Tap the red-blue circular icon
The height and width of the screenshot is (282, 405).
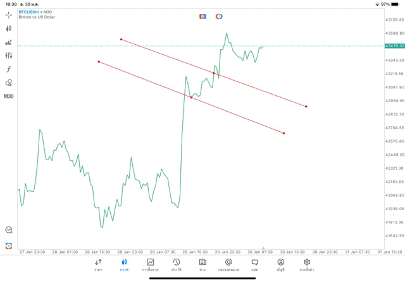pos(219,16)
